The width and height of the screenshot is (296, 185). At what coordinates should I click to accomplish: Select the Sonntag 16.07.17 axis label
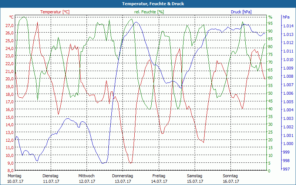point(231,179)
